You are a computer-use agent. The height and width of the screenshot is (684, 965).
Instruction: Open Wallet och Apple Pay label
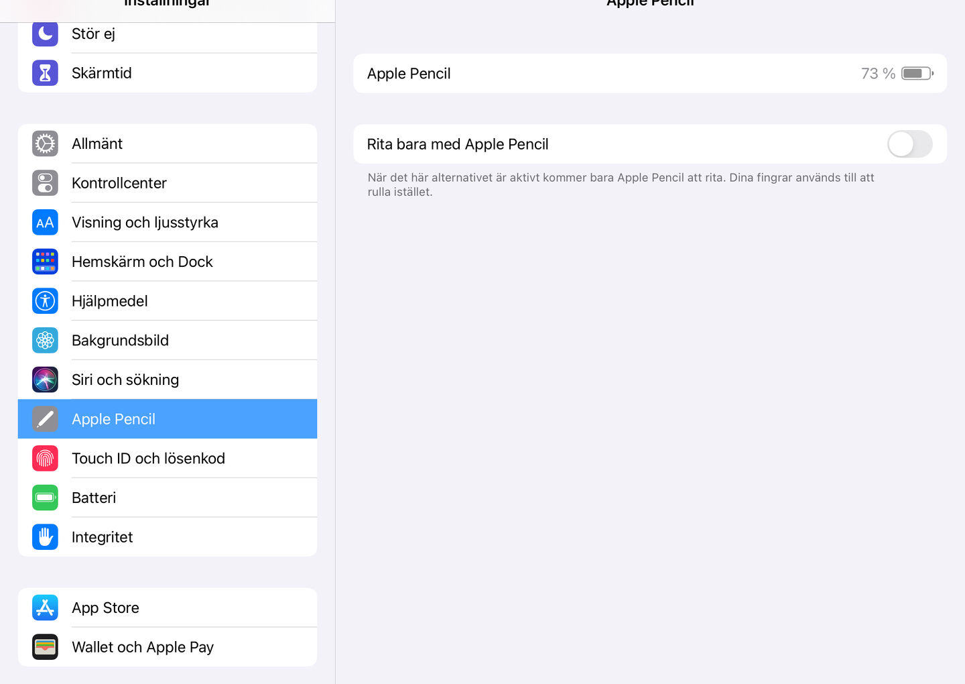(143, 647)
